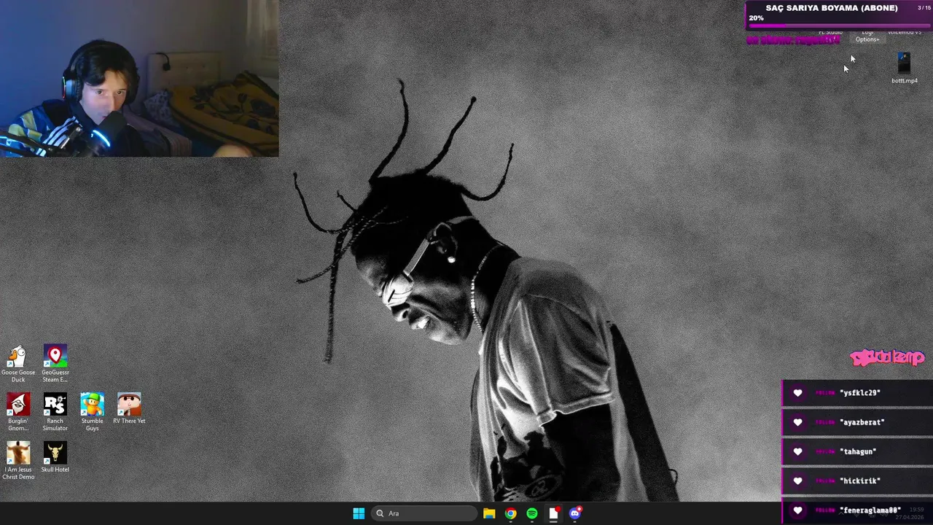
Task: Open the Windows Start menu
Action: (359, 513)
